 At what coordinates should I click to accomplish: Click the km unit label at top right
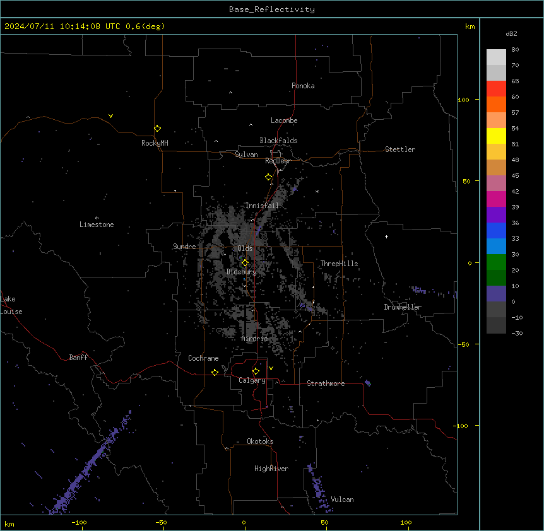[x=470, y=26]
